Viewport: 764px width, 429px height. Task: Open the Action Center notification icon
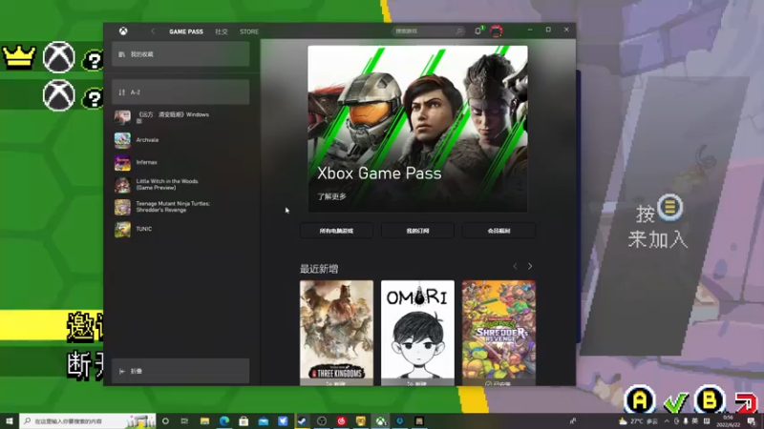752,421
